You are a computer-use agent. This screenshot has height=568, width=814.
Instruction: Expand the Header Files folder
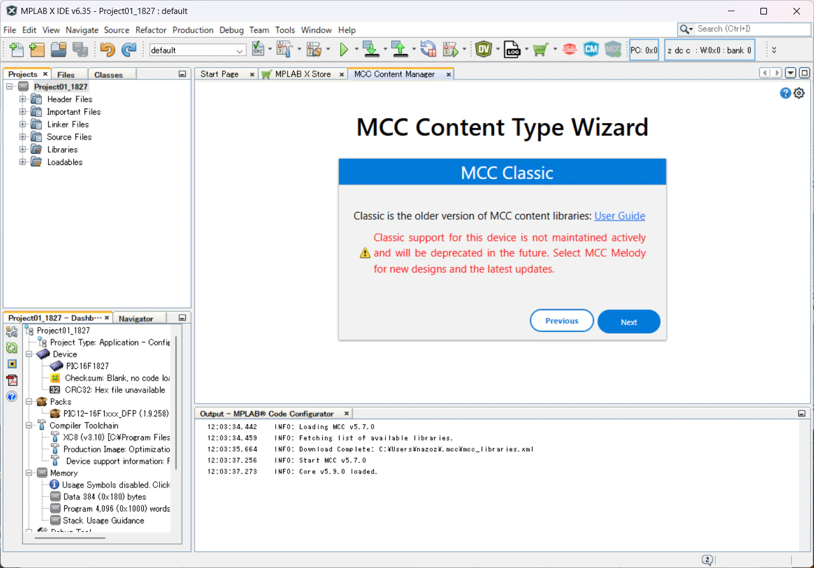tap(22, 99)
